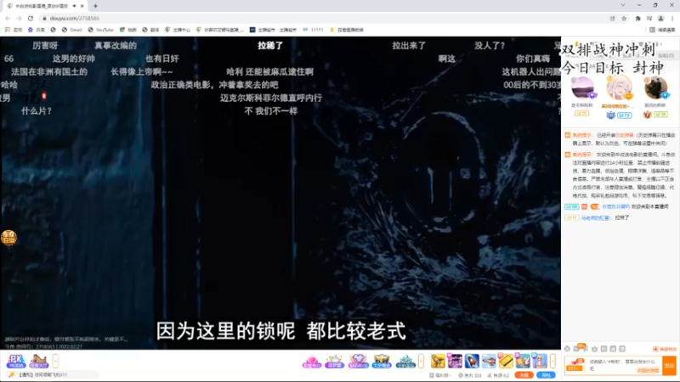Expand the arrow beside the task hall icon
Screen dimensions: 680x382
point(55,361)
